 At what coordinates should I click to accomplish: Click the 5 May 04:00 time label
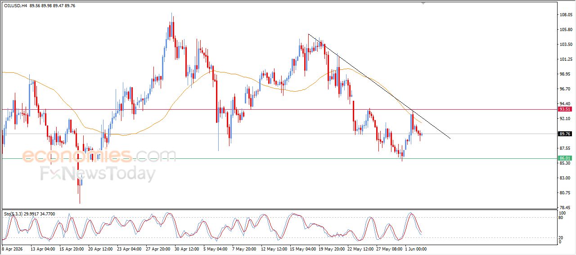(216, 249)
